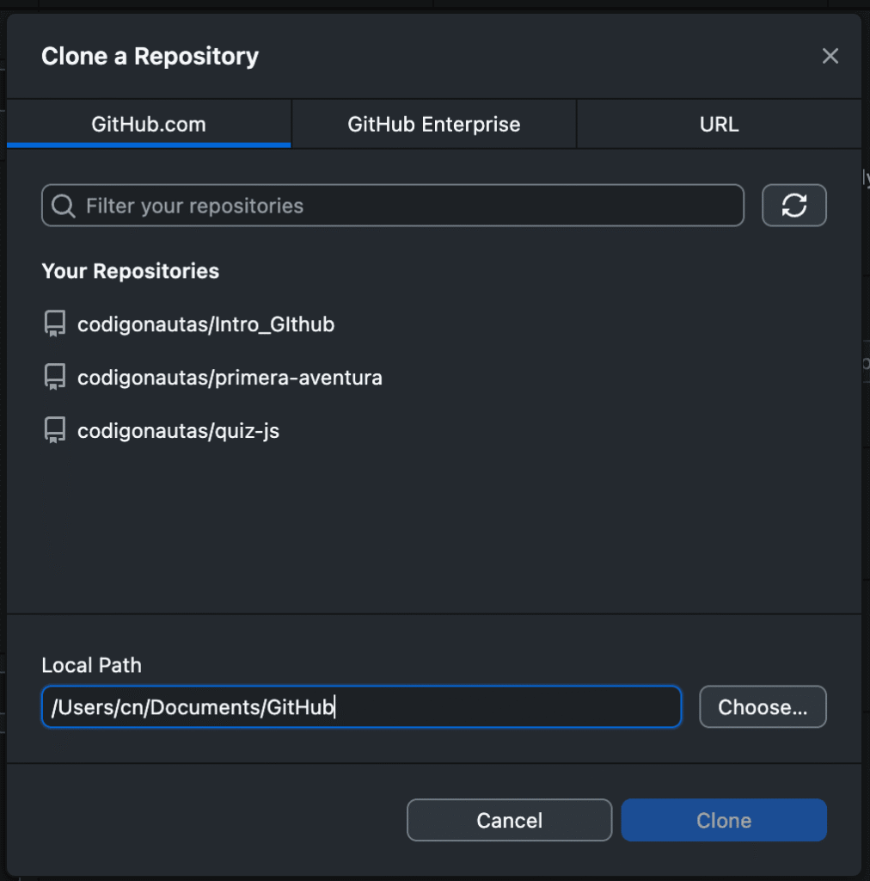Screen dimensions: 870x881
Task: Click the Your Repositories section heading
Action: [x=130, y=271]
